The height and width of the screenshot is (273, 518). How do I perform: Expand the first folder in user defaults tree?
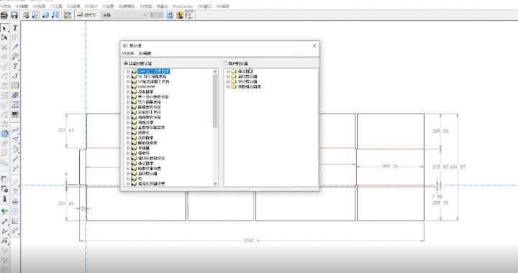tap(227, 71)
